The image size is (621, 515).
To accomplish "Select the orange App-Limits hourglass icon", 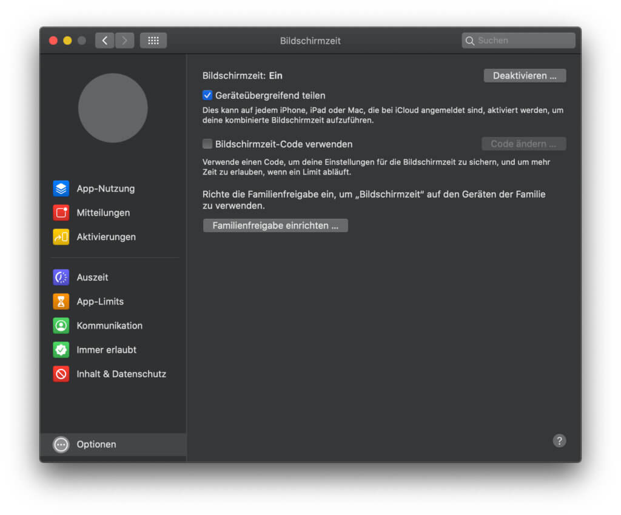I will pyautogui.click(x=61, y=301).
